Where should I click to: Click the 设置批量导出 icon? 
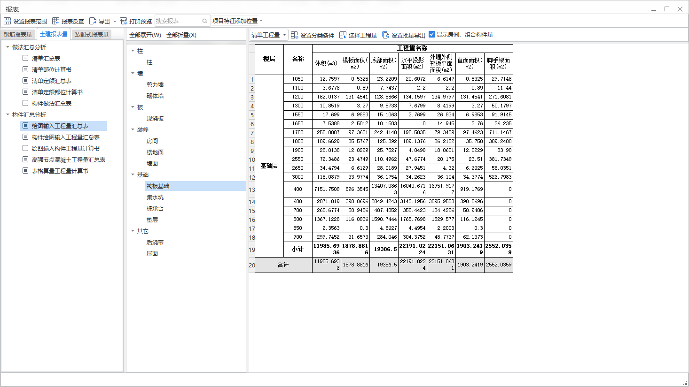(385, 35)
